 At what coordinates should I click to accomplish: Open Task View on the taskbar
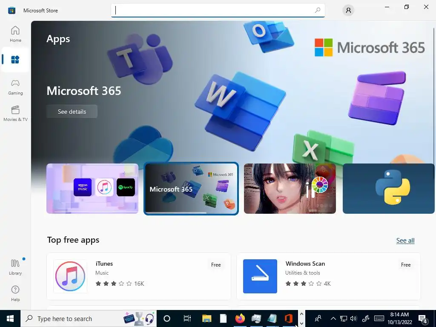pos(187,318)
